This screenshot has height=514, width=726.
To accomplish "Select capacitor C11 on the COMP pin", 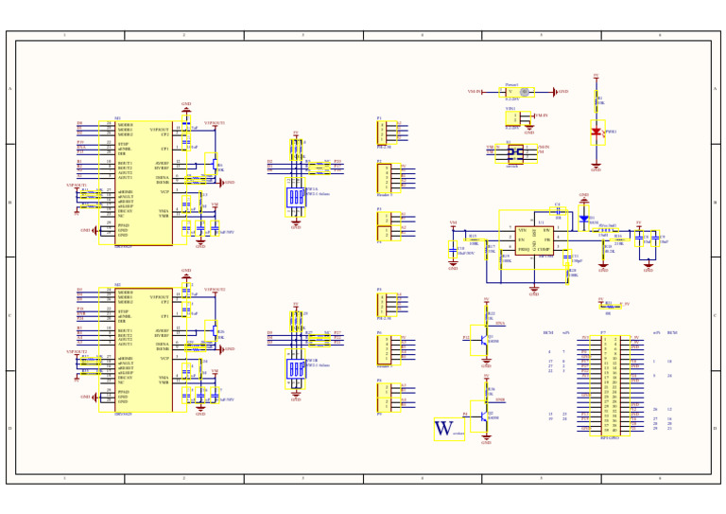I will coord(567,257).
